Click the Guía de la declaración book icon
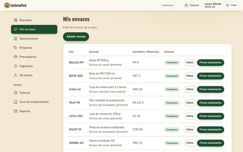 16,102
